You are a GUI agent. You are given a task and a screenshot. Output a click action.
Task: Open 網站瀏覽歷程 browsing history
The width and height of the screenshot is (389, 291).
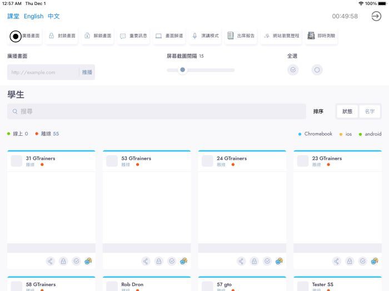281,36
